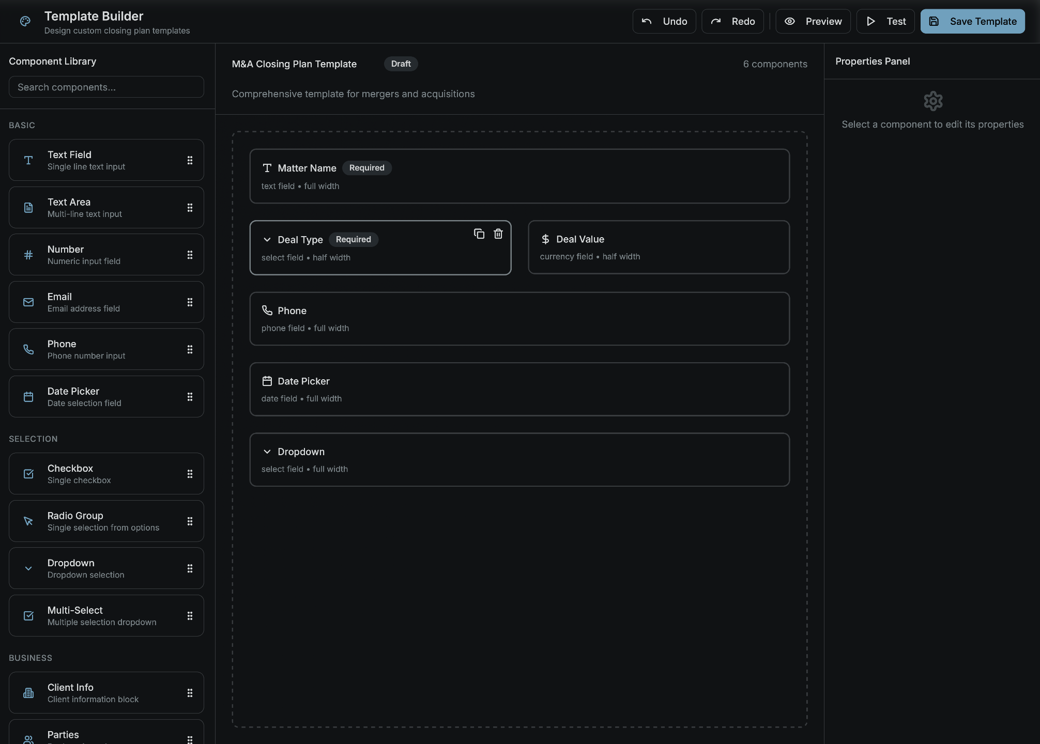The image size is (1040, 744).
Task: Click the phone icon on the Phone field
Action: [267, 310]
